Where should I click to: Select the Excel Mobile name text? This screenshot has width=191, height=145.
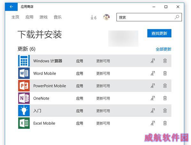(x=44, y=123)
